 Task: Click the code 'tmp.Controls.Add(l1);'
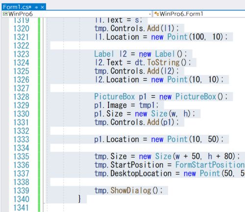[x=137, y=28]
